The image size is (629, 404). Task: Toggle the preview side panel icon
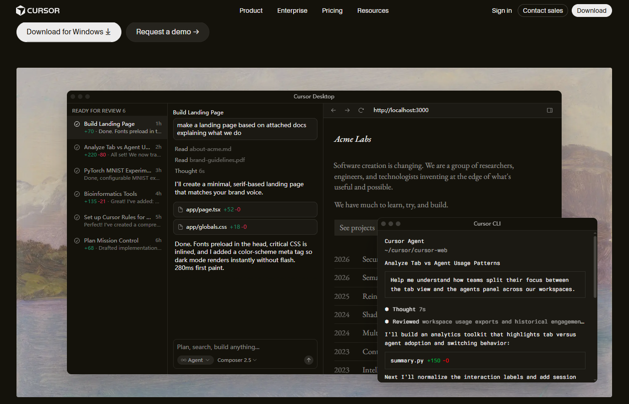coord(550,110)
